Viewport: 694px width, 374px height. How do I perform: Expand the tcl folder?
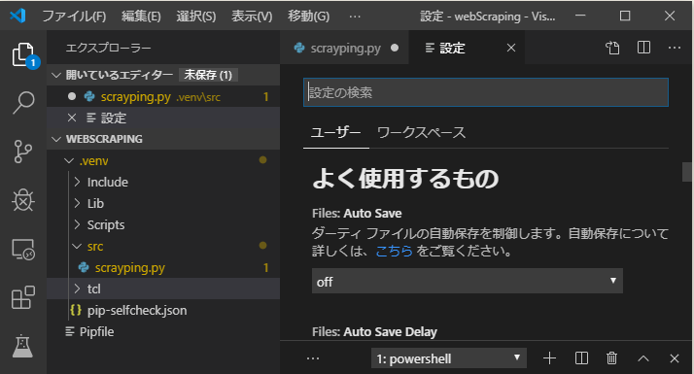click(x=78, y=289)
